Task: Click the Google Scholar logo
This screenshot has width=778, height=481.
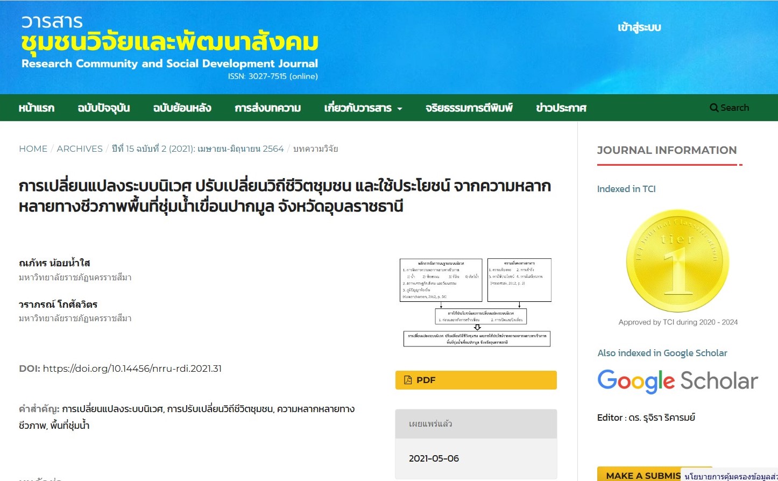Action: click(x=677, y=381)
